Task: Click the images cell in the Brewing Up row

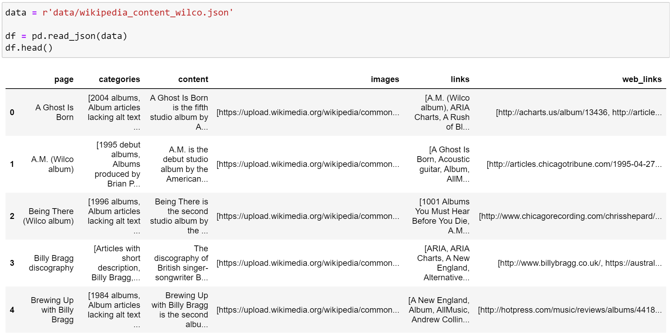Action: 308,310
